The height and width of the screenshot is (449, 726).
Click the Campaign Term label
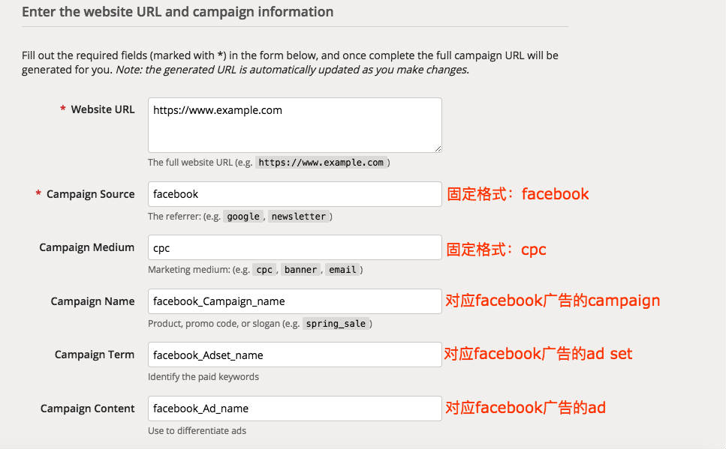point(94,355)
